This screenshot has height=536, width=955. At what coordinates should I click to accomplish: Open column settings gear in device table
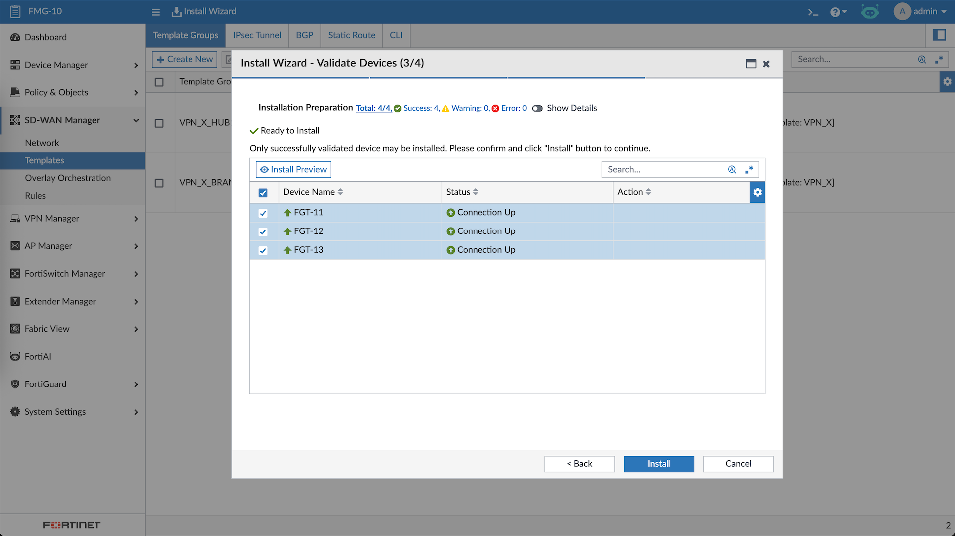pos(757,192)
